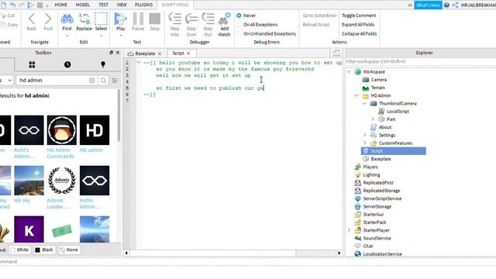The height and width of the screenshot is (279, 496).
Task: Close the Script document tab
Action: pos(188,53)
